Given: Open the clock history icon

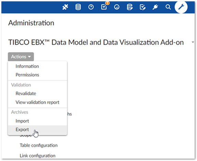Looking at the screenshot, I should tap(91, 7).
